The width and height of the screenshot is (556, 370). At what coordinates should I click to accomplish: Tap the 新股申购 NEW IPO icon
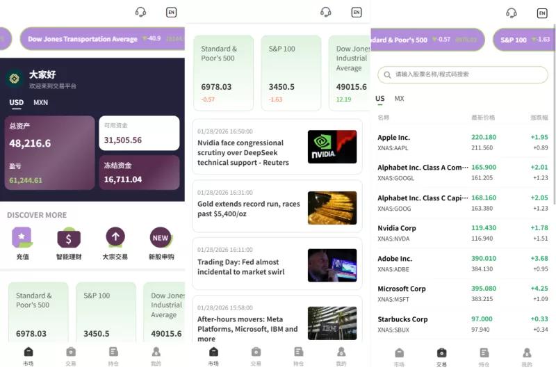(161, 238)
